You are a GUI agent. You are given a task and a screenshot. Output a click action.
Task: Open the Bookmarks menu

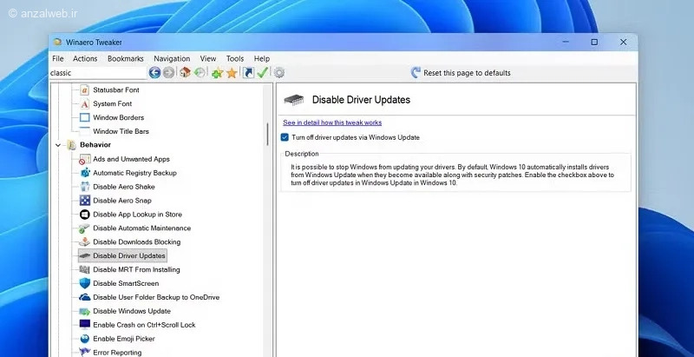tap(126, 58)
